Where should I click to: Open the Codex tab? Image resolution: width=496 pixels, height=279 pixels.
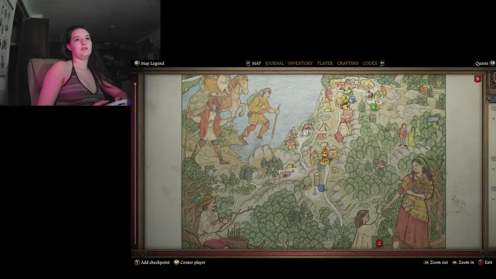(370, 63)
